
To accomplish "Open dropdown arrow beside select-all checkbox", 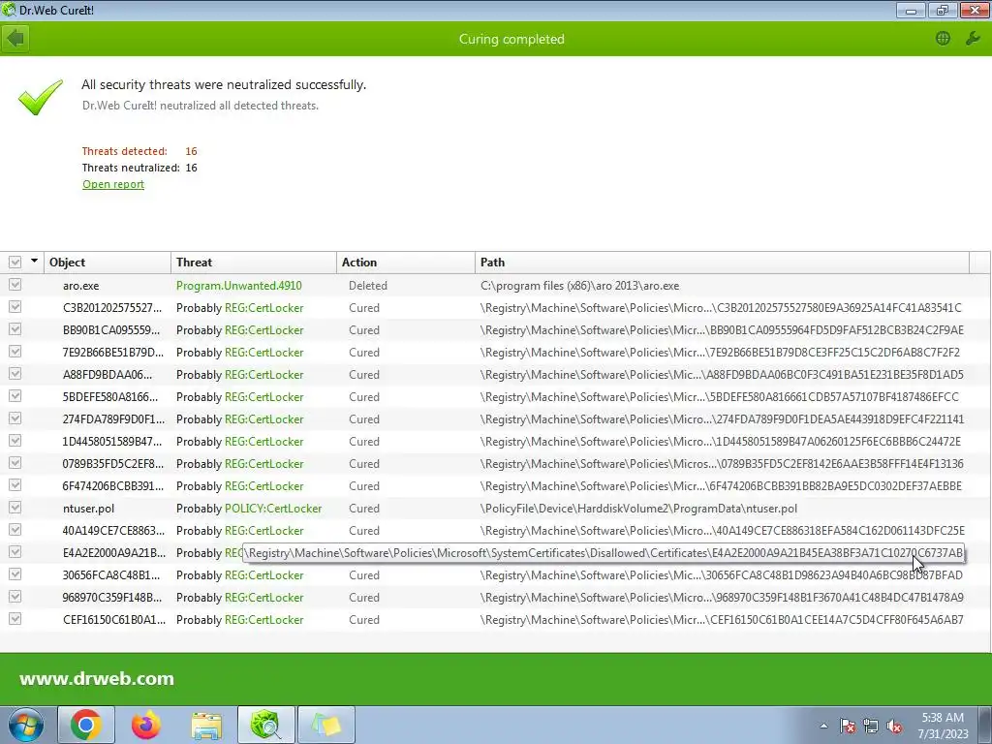I will coord(34,261).
